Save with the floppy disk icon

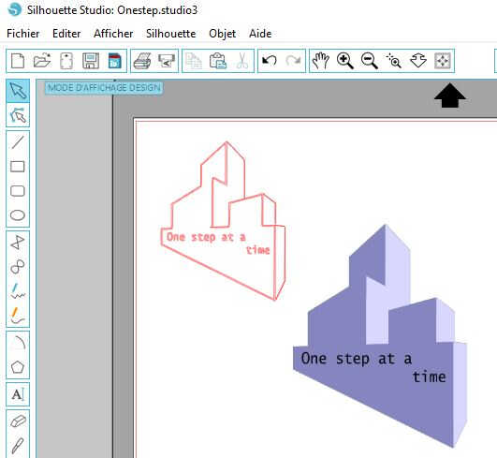pyautogui.click(x=91, y=61)
